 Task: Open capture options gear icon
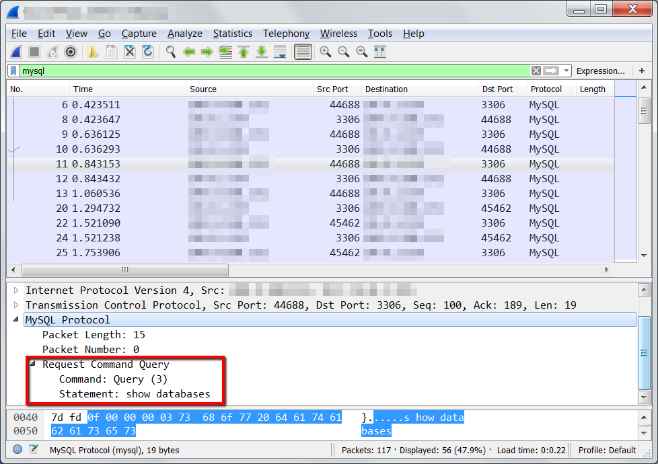(x=71, y=52)
